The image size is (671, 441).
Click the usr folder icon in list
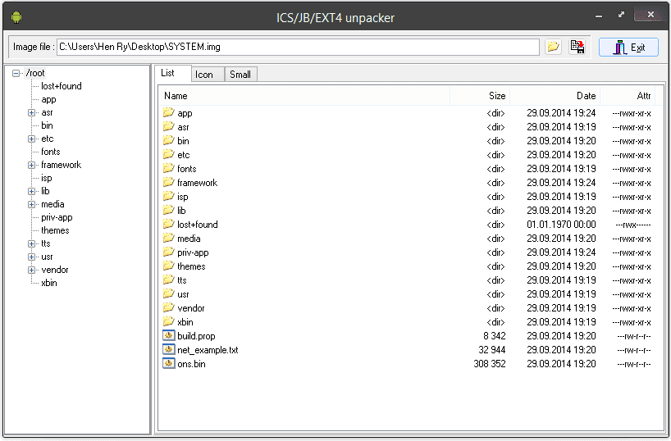[x=169, y=293]
